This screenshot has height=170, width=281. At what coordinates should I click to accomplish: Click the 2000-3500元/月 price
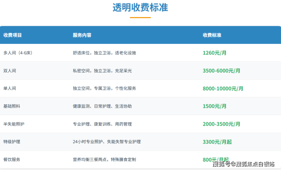pos(221,124)
